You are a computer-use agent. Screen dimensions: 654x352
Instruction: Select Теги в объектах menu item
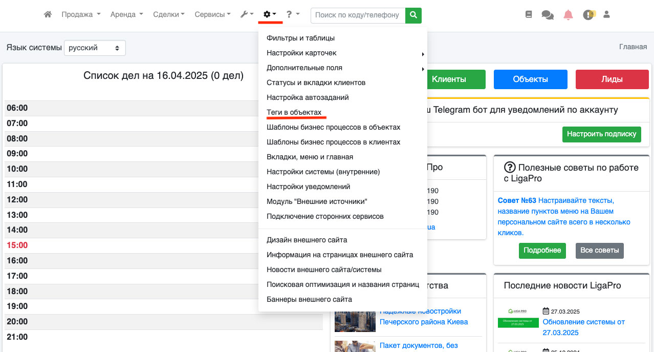294,112
